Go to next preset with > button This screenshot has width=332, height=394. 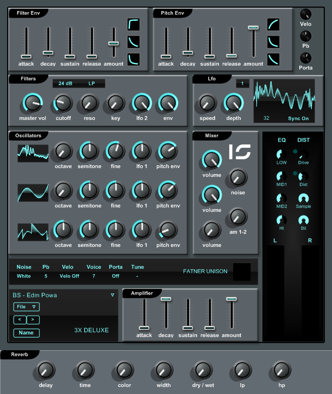click(33, 320)
